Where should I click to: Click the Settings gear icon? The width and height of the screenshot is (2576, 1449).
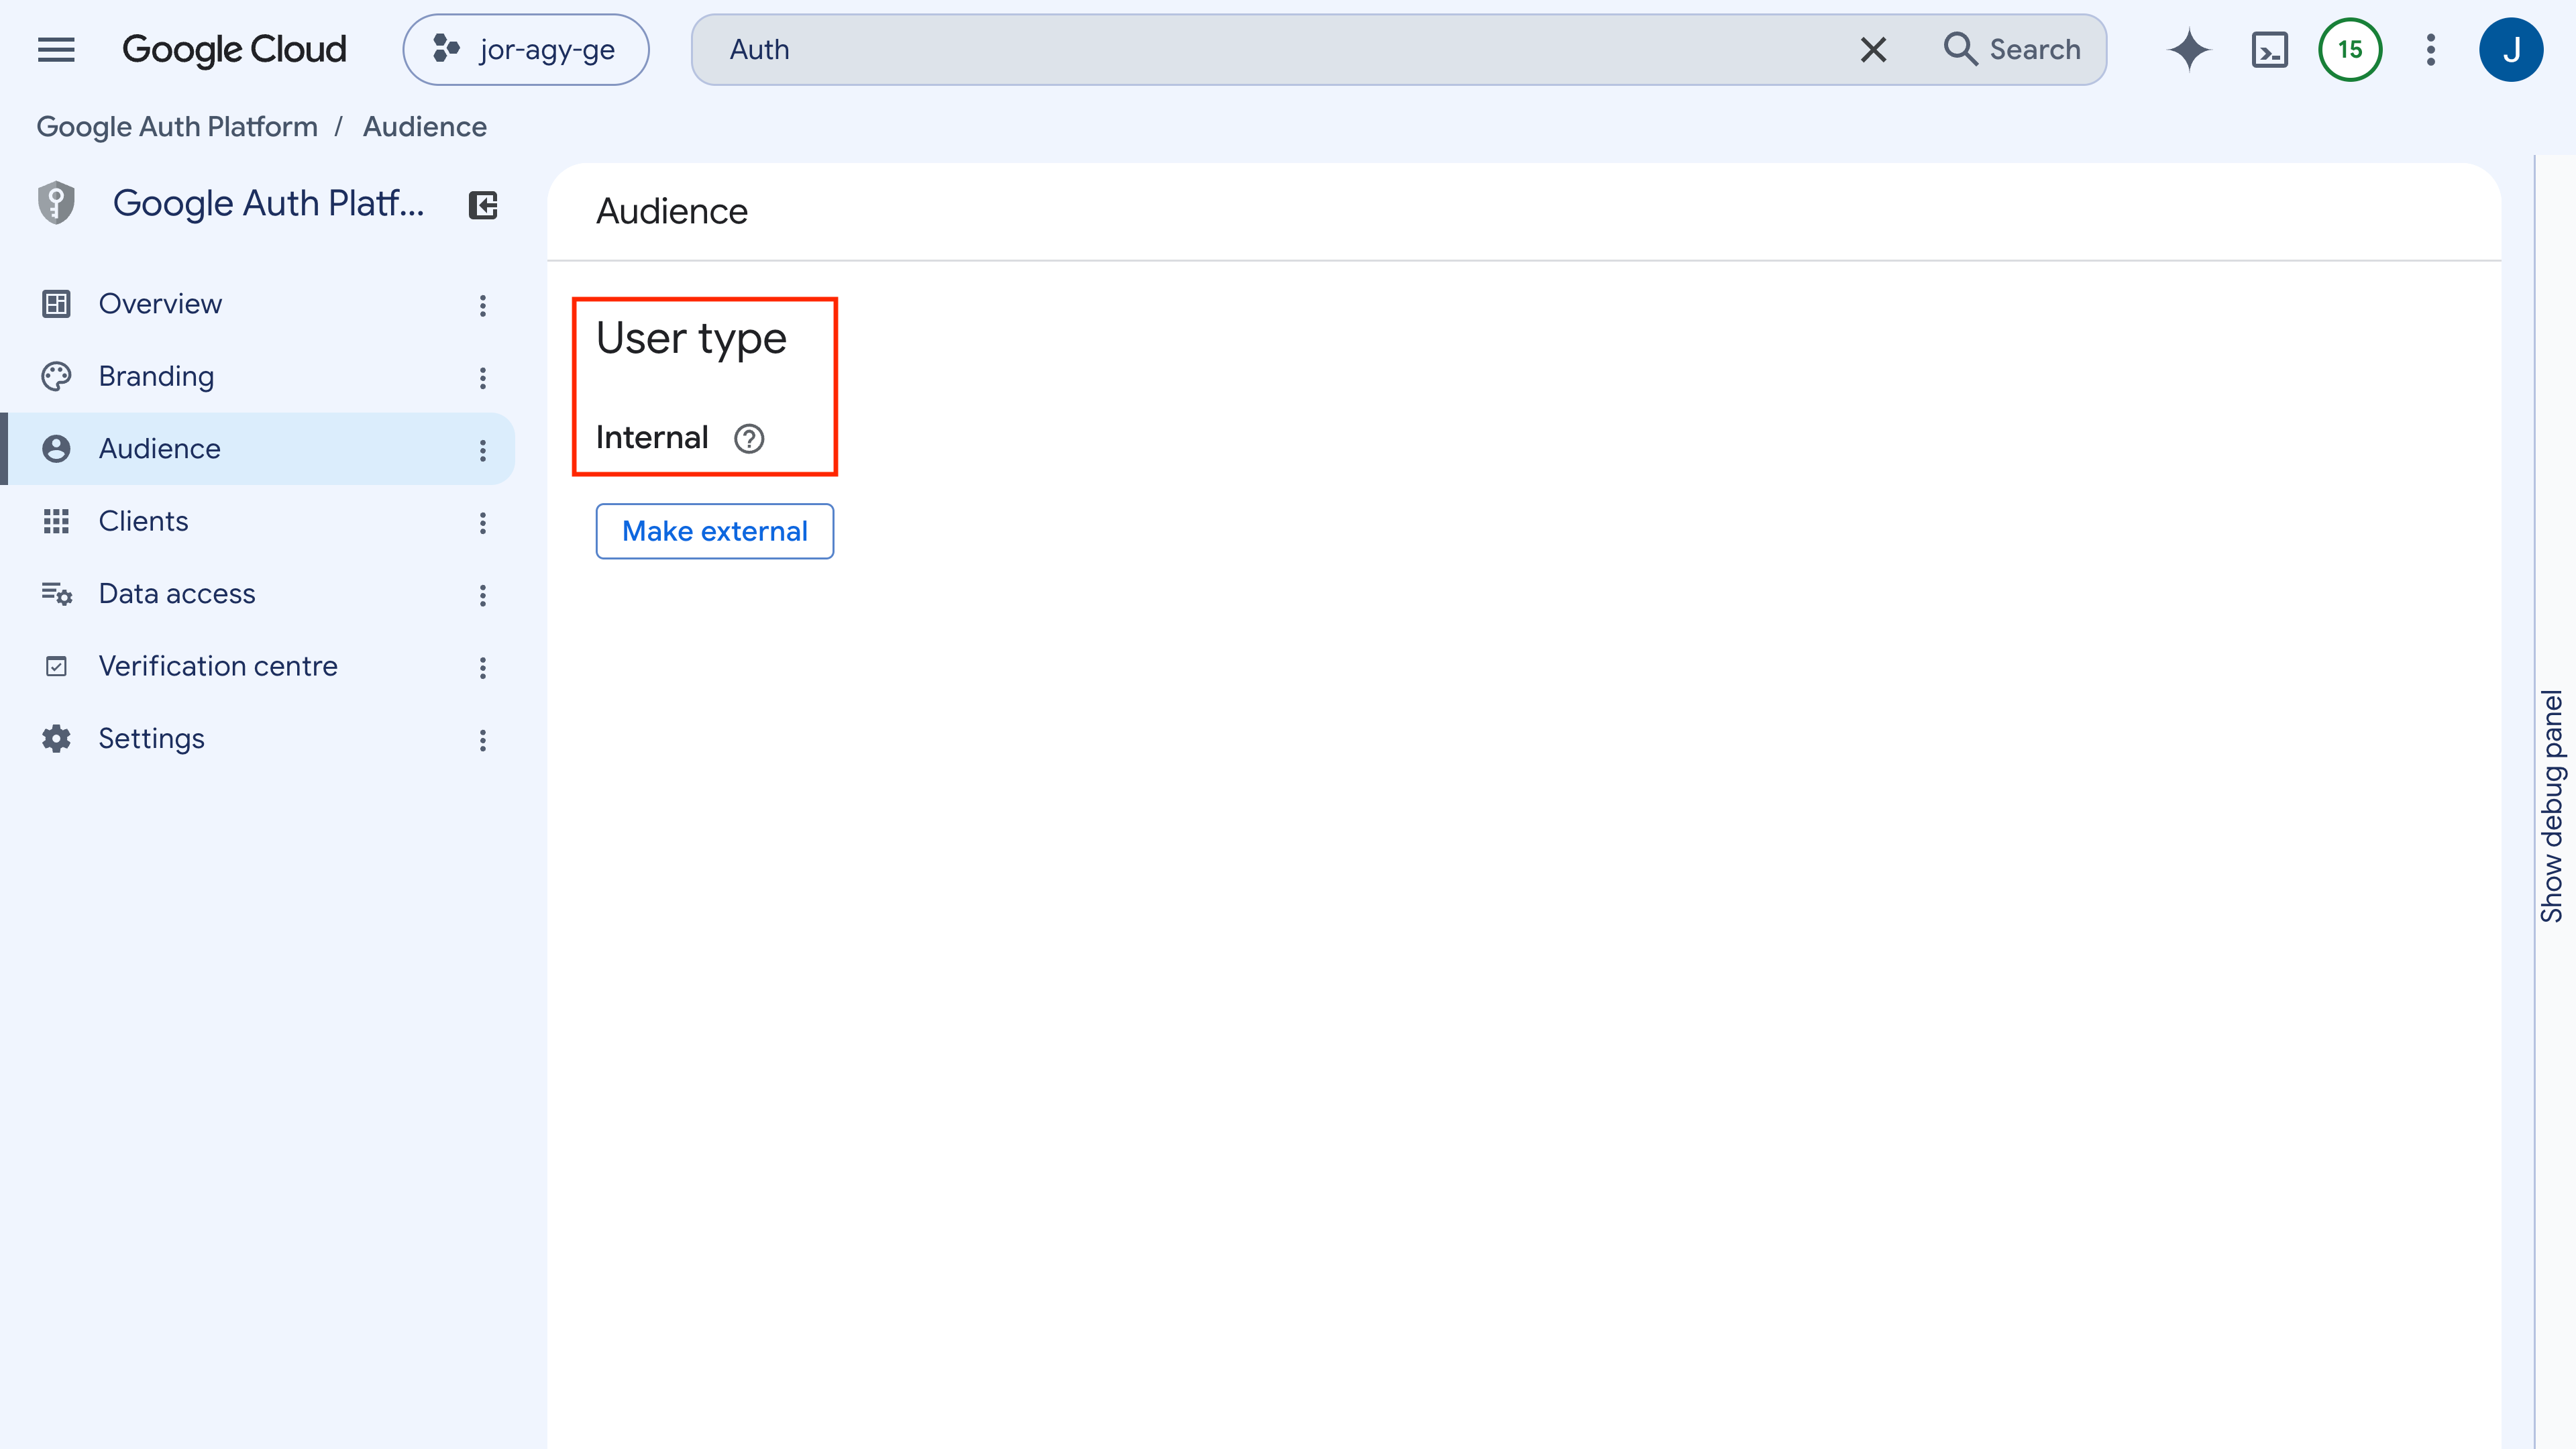56,739
